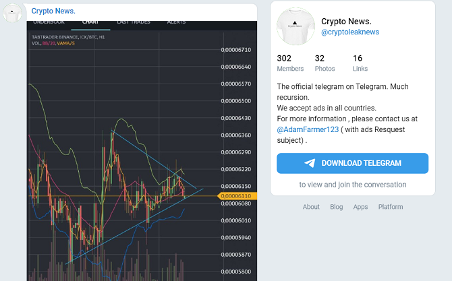Click the Orderbook tab in the chart image
Image resolution: width=452 pixels, height=281 pixels.
(x=49, y=22)
